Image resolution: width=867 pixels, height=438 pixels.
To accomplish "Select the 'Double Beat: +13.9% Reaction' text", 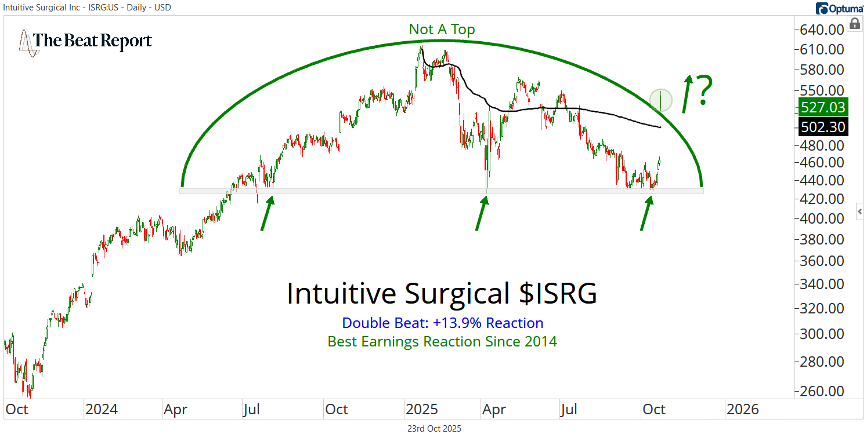I will coord(442,323).
